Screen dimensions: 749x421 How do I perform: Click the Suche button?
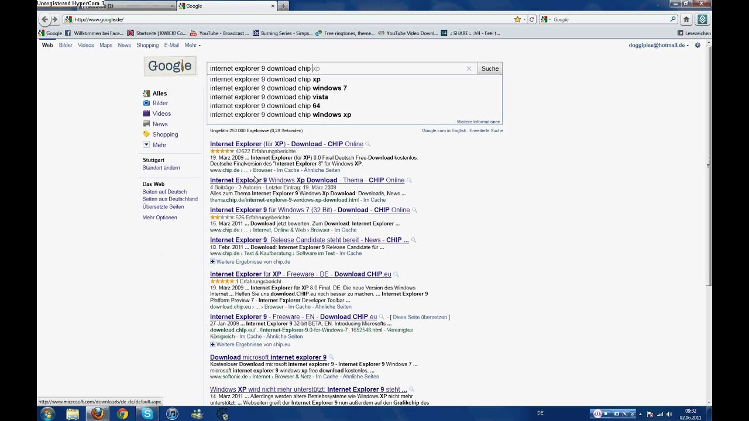coord(490,68)
